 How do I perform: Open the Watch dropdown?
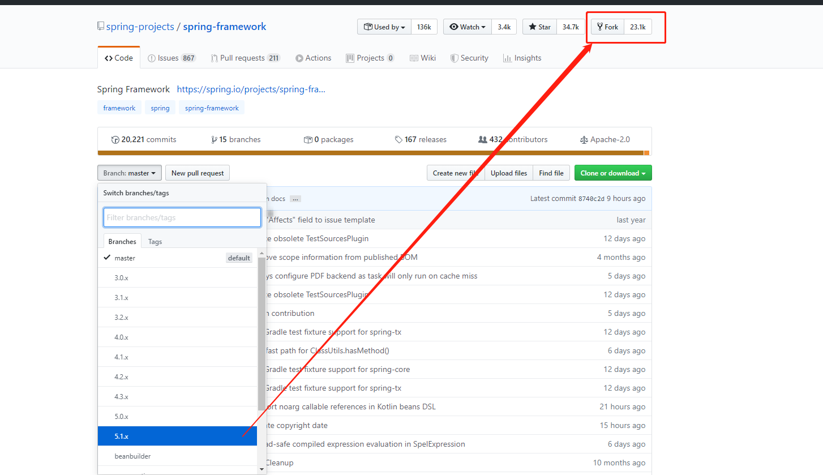click(x=468, y=27)
